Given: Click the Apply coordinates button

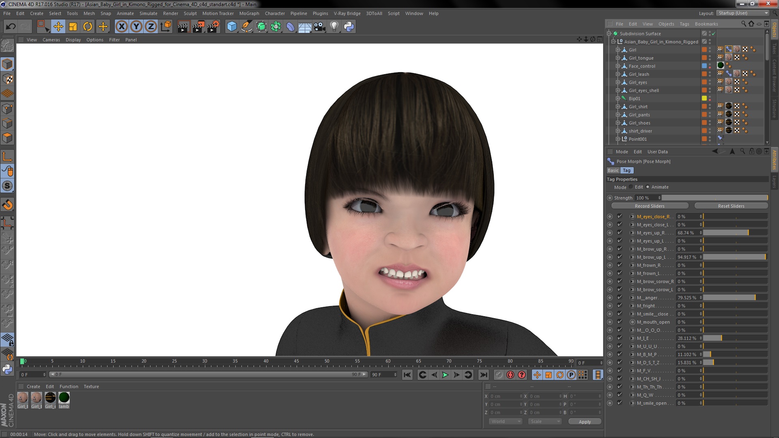Looking at the screenshot, I should (x=585, y=422).
